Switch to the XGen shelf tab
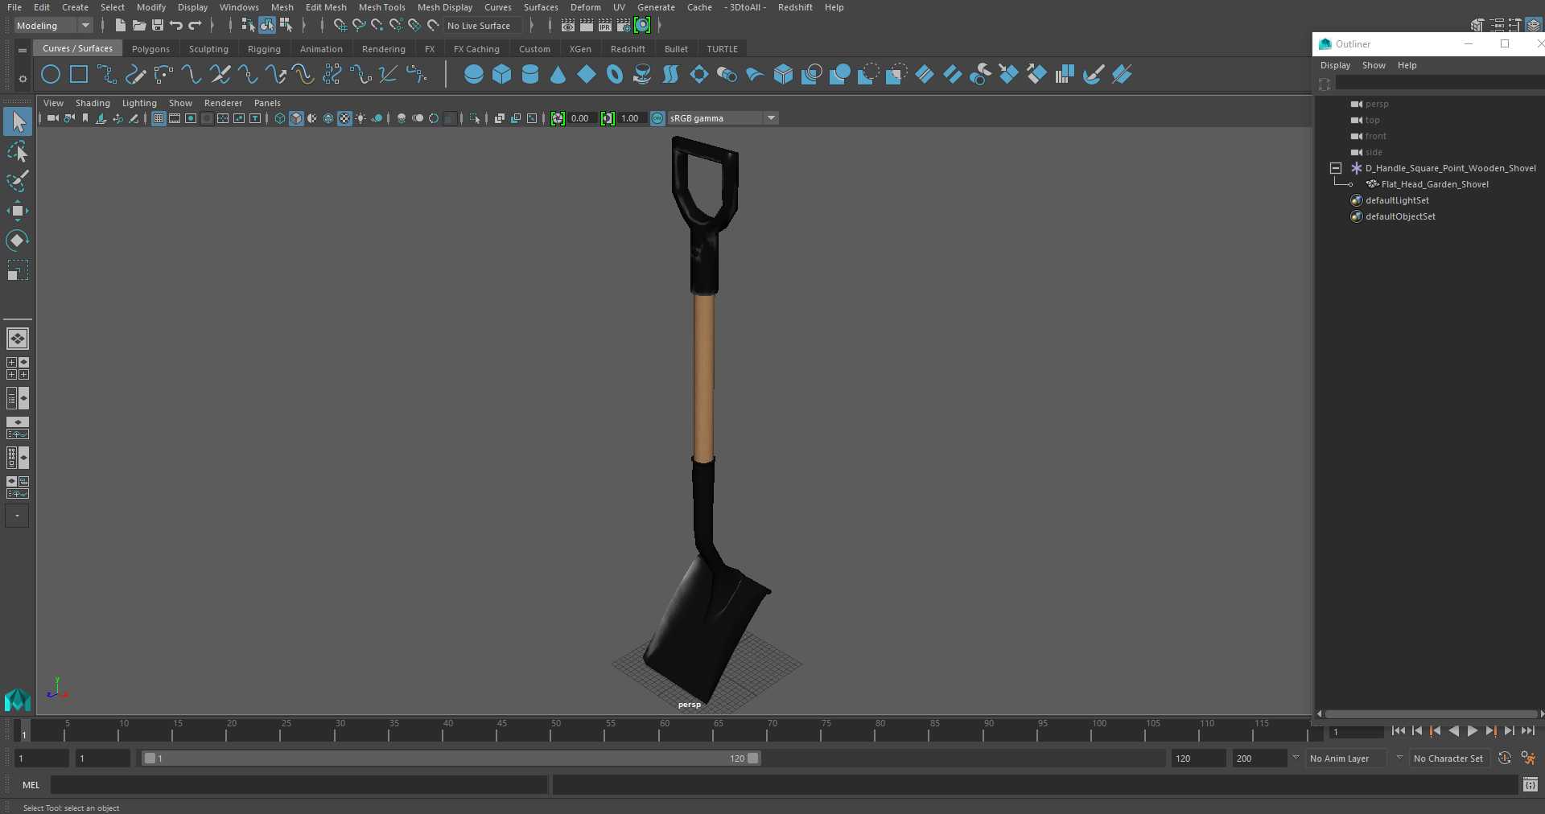Image resolution: width=1545 pixels, height=814 pixels. click(580, 49)
